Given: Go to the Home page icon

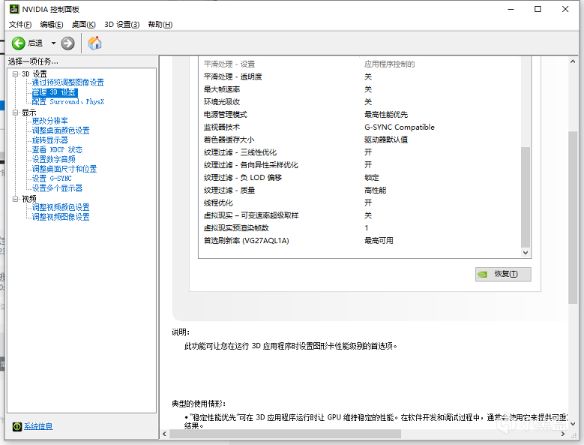Looking at the screenshot, I should 94,44.
